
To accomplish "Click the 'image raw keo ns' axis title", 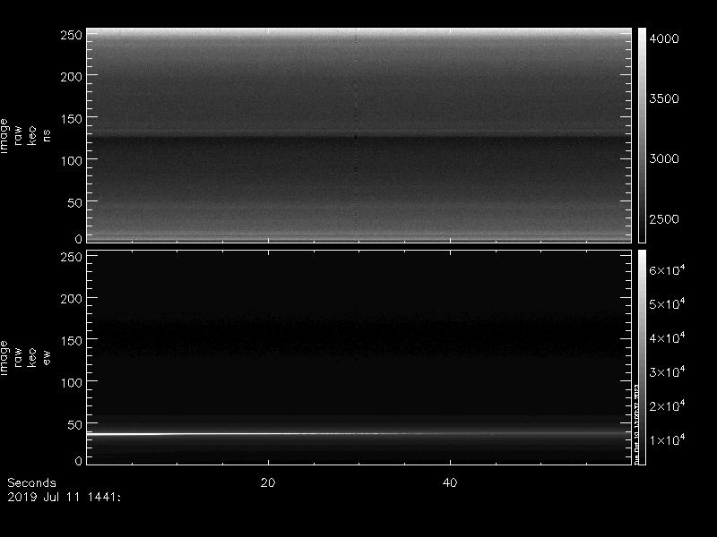I will 25,136.
